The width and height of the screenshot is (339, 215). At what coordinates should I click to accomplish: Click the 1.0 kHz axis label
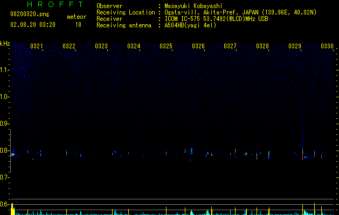[4, 97]
